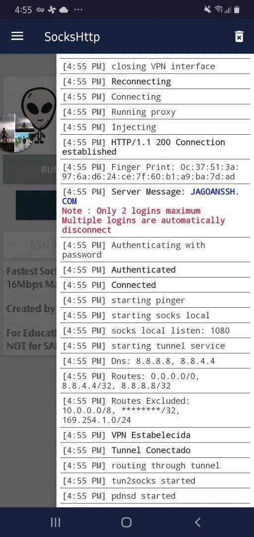Viewport: 254px width, 537px height.
Task: Tap the alien avatar image
Action: pos(38,116)
